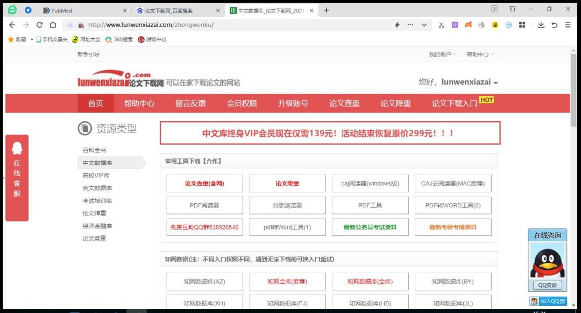The width and height of the screenshot is (581, 313).
Task: Reload the page with refresh icon
Action: point(39,25)
